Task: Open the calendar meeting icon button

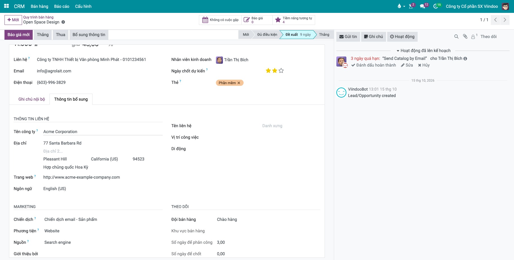Action: click(x=205, y=20)
